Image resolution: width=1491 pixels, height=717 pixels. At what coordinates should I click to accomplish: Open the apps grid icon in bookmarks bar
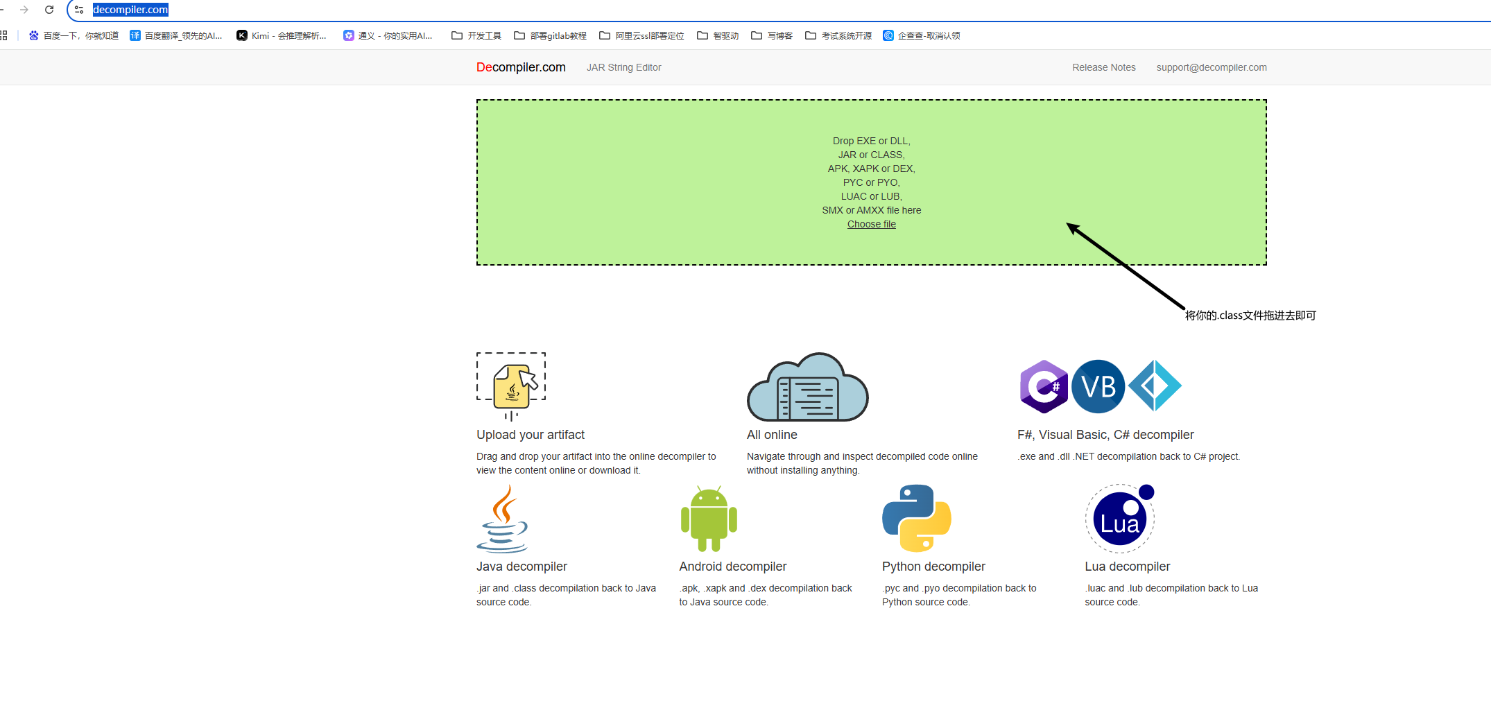[x=3, y=35]
